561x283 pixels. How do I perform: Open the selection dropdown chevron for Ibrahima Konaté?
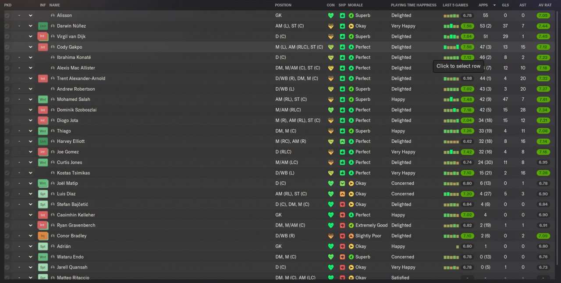point(31,57)
